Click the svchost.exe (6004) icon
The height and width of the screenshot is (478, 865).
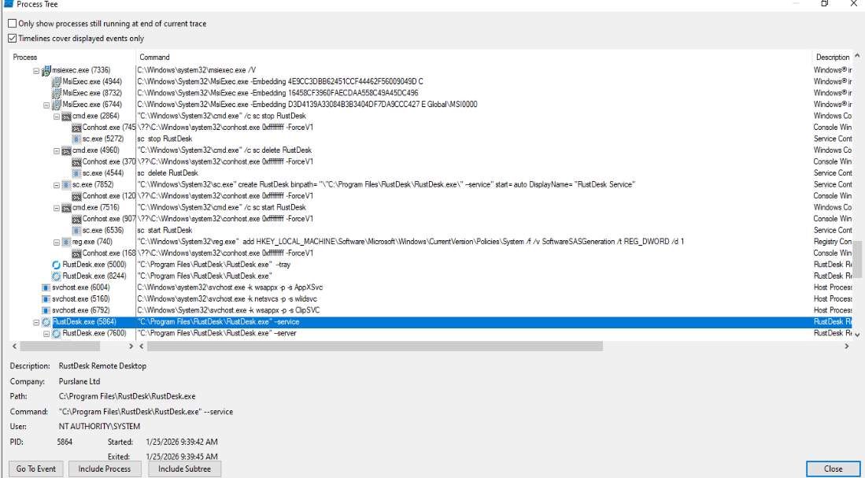[46, 287]
